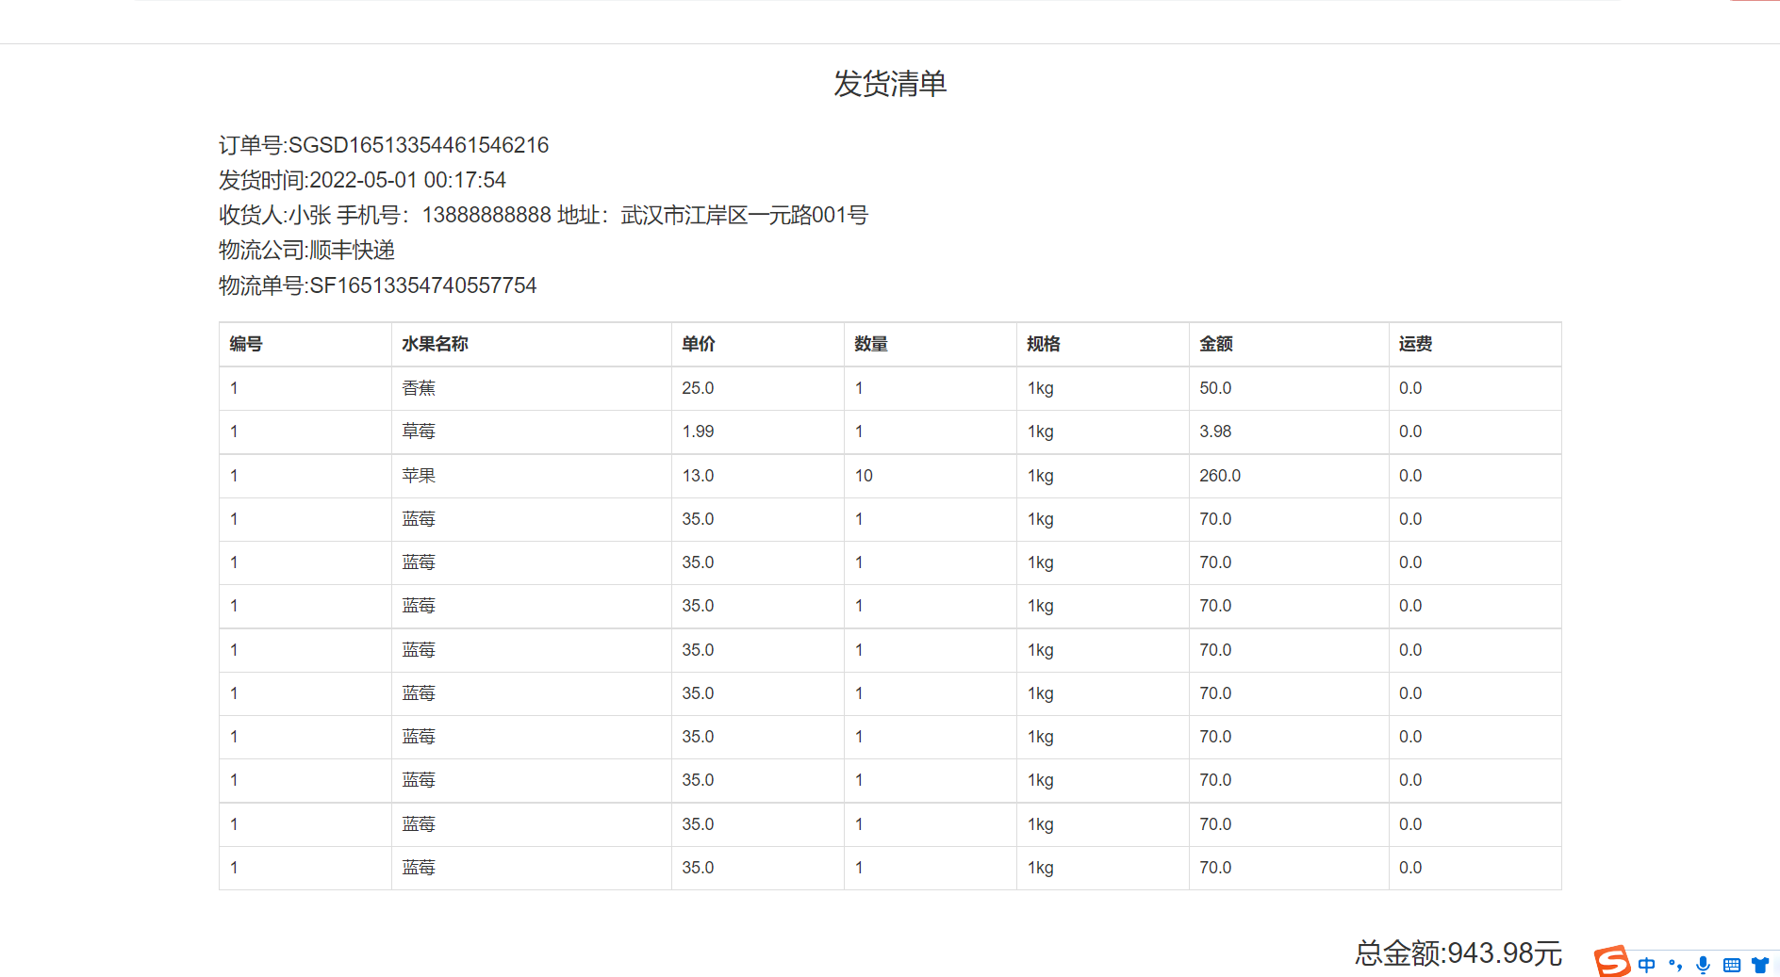Click the 物流公司:顺丰快递 line

pos(307,251)
